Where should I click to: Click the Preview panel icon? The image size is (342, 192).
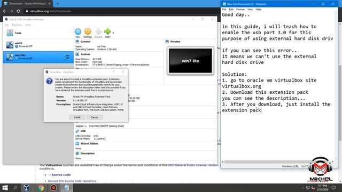167,42
